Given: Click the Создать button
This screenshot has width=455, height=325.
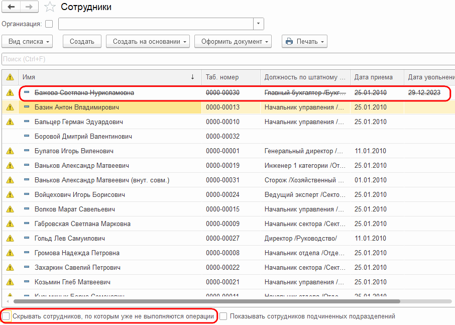Looking at the screenshot, I should (x=82, y=42).
